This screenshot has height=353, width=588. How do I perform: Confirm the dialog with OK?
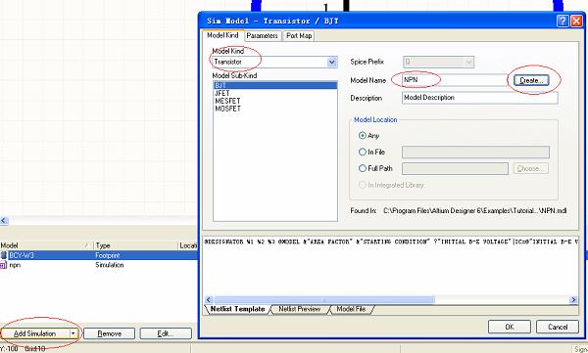510,327
